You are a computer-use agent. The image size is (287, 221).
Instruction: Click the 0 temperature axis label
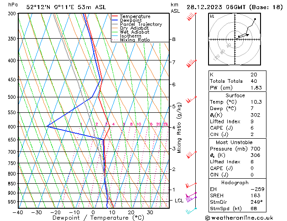point(94,212)
